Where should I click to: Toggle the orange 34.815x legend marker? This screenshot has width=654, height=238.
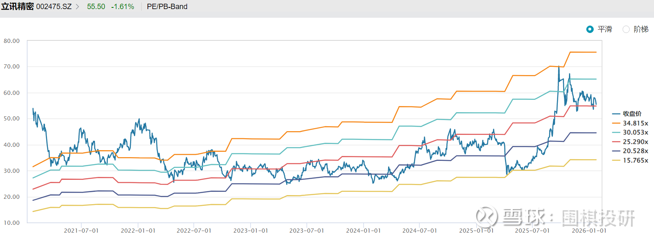(616, 123)
